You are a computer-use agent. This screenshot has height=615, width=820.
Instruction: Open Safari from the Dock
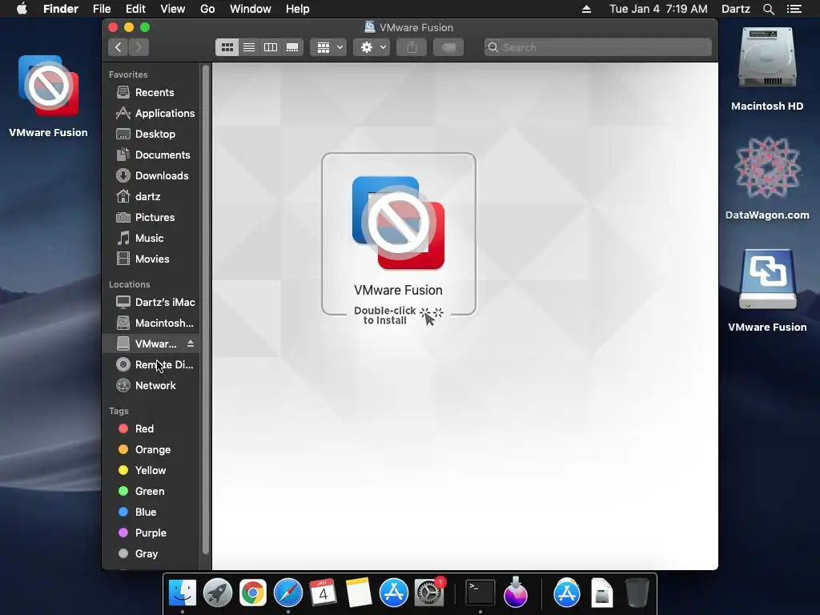click(x=288, y=593)
